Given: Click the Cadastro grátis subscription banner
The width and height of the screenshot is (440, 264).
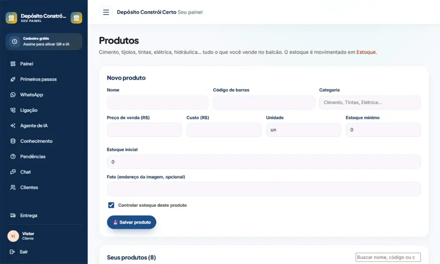Looking at the screenshot, I should point(44,41).
